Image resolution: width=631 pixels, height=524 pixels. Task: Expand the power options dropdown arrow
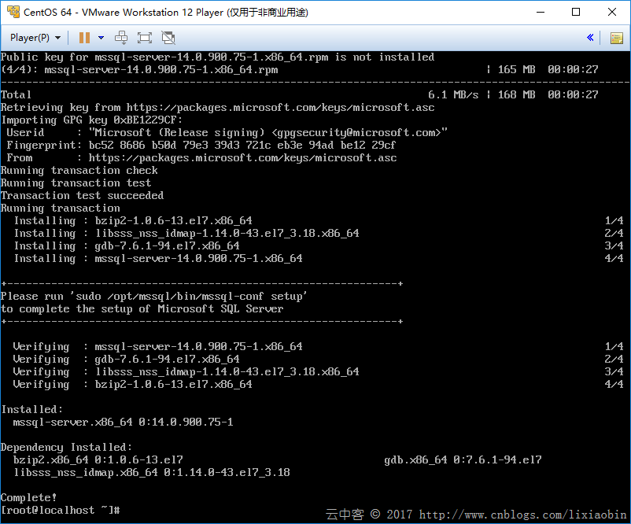[x=101, y=37]
